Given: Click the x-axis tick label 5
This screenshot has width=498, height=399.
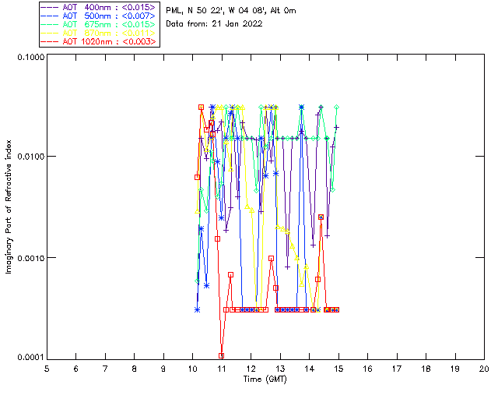Looking at the screenshot, I should [47, 369].
